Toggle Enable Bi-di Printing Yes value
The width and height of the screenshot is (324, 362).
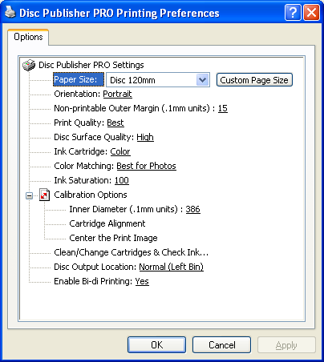click(142, 281)
